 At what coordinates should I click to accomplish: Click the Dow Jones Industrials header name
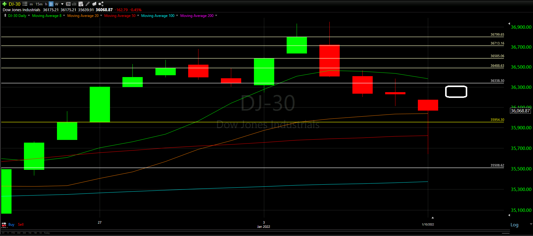tap(22, 10)
